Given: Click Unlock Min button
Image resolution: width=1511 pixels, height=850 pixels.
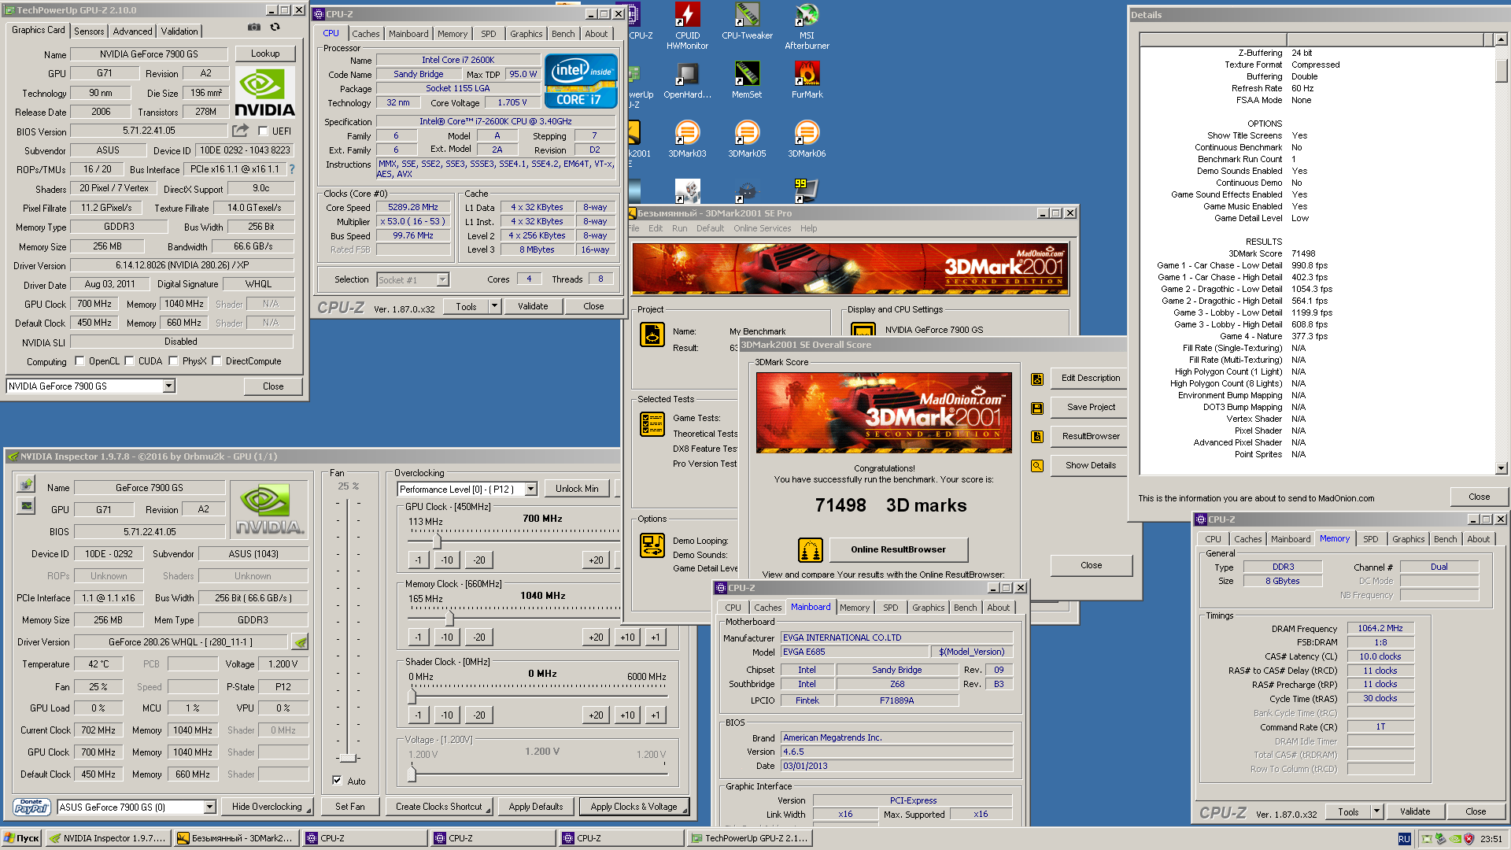Looking at the screenshot, I should pyautogui.click(x=577, y=489).
